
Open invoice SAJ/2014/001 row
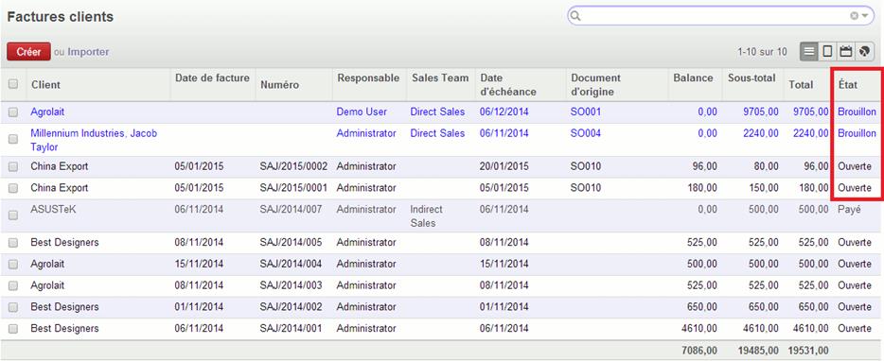point(442,328)
